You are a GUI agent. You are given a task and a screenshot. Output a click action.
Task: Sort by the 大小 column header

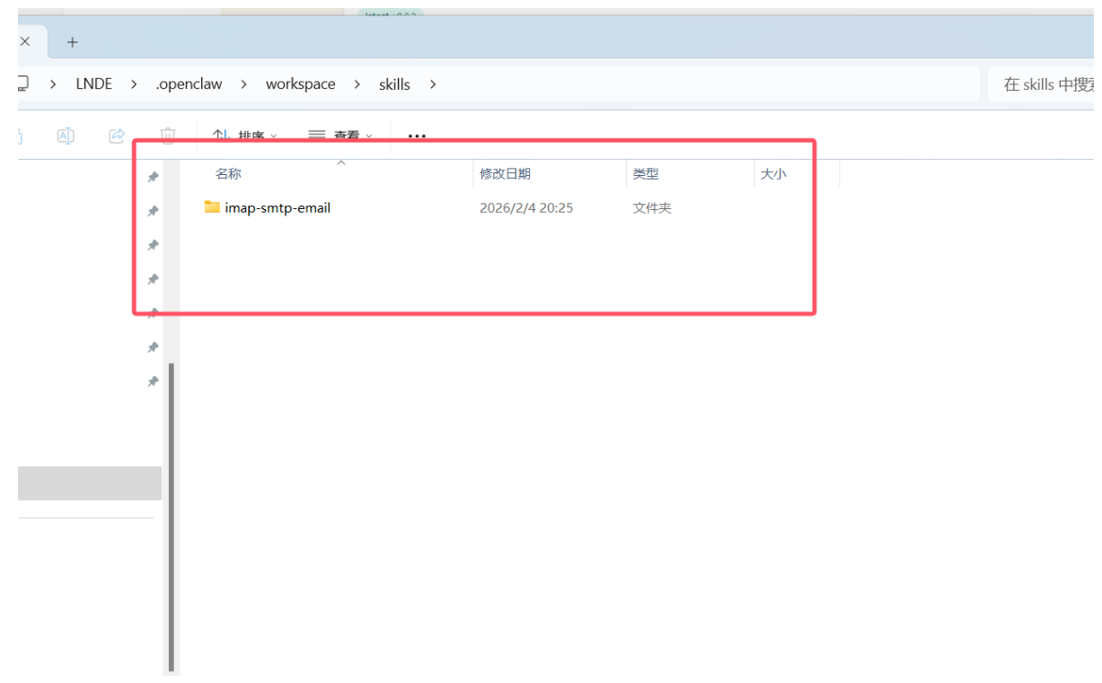[x=773, y=174]
